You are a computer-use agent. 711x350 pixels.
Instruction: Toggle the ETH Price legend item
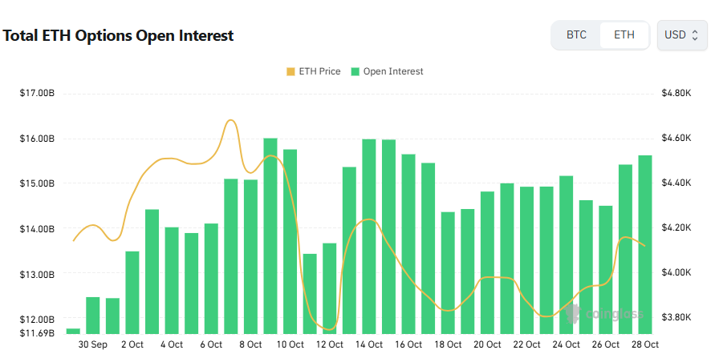click(x=313, y=71)
